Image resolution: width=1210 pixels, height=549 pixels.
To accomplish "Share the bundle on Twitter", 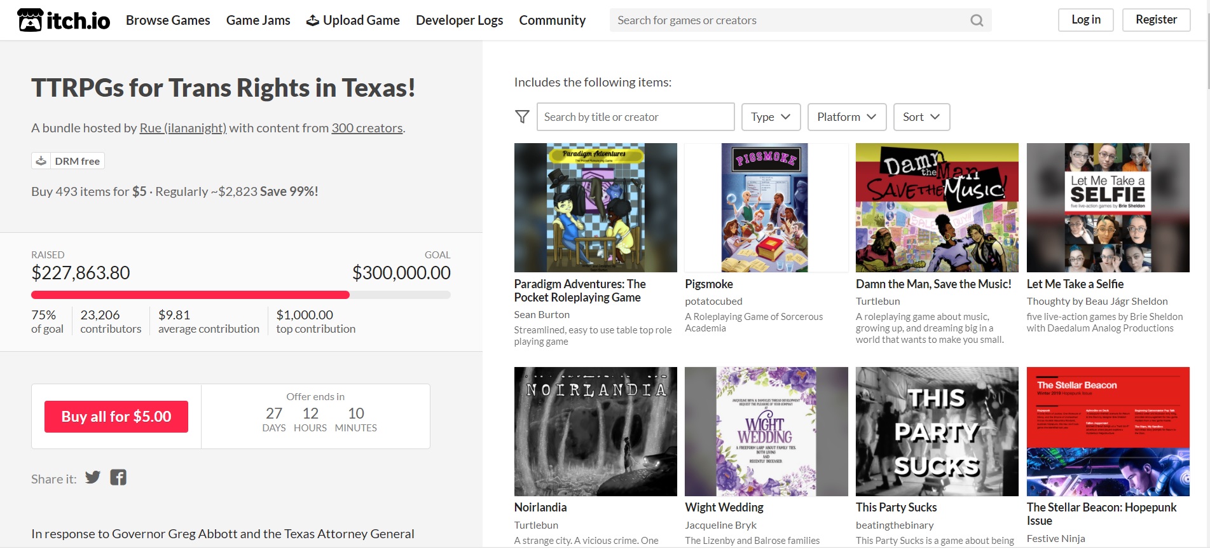I will coord(93,478).
